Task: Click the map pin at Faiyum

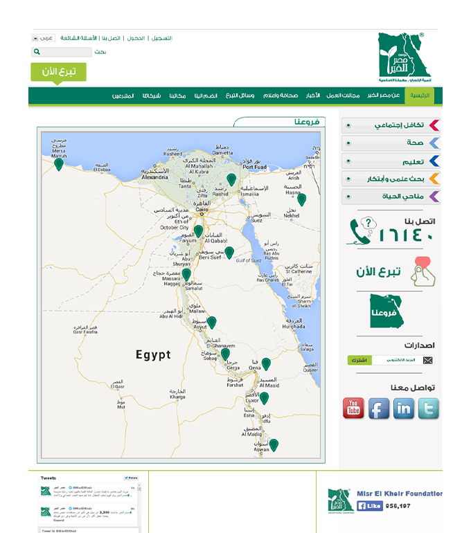Action: 198,231
